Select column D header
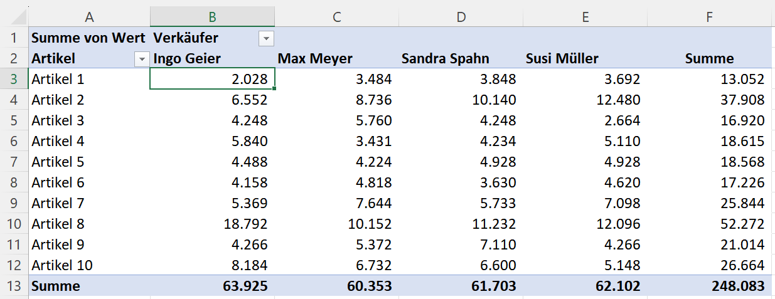 pos(461,18)
